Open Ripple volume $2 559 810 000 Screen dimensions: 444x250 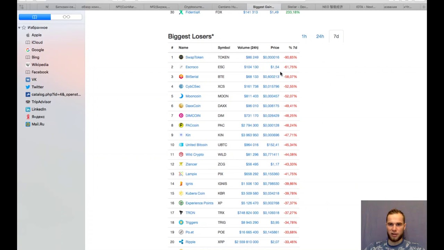[246, 242]
